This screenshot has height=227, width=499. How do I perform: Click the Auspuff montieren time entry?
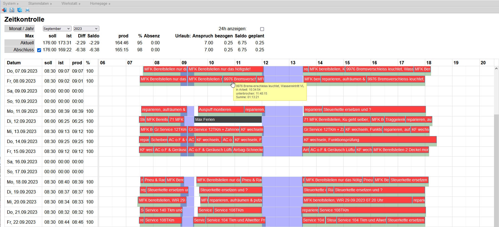[x=221, y=109]
